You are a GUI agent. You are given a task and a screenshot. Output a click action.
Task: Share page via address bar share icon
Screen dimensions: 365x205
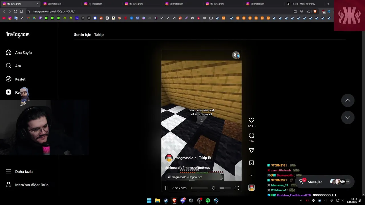tap(308, 11)
